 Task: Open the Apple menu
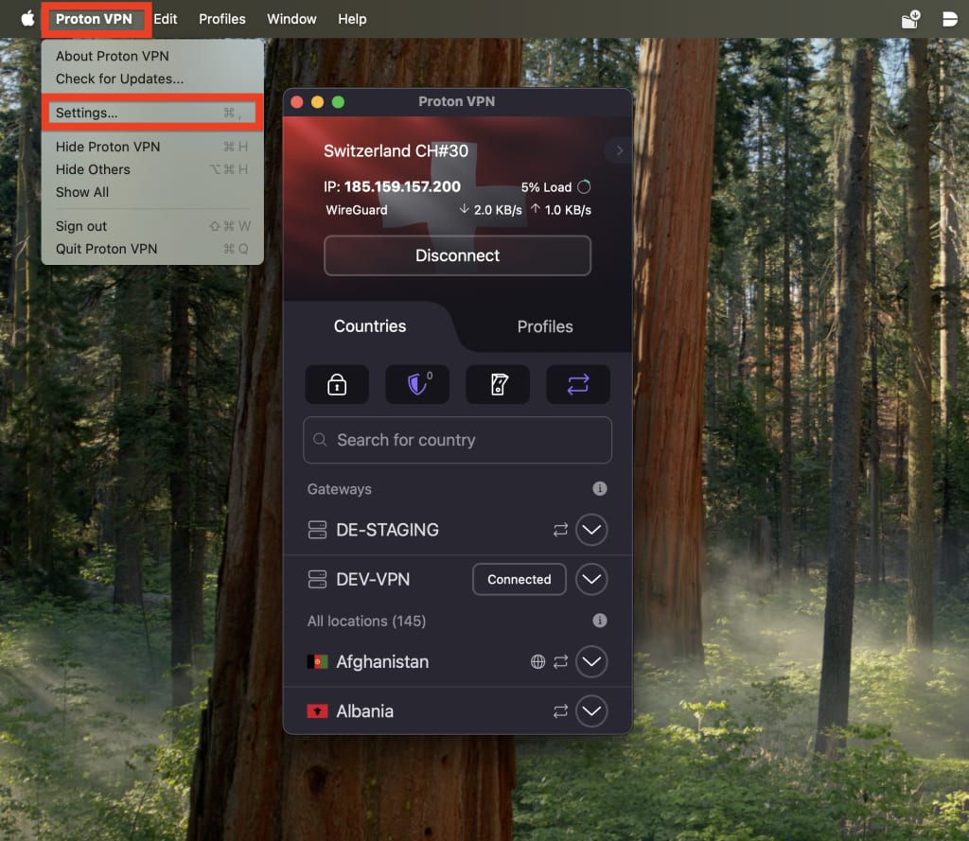(x=27, y=19)
